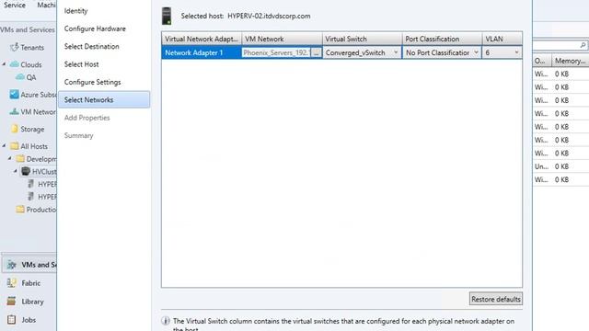Screen dimensions: 589x331
Task: Select the Production folder icon
Action: [x=20, y=209]
